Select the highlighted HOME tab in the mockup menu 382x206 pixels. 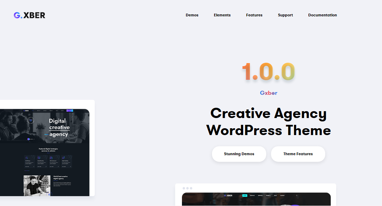coord(245,195)
